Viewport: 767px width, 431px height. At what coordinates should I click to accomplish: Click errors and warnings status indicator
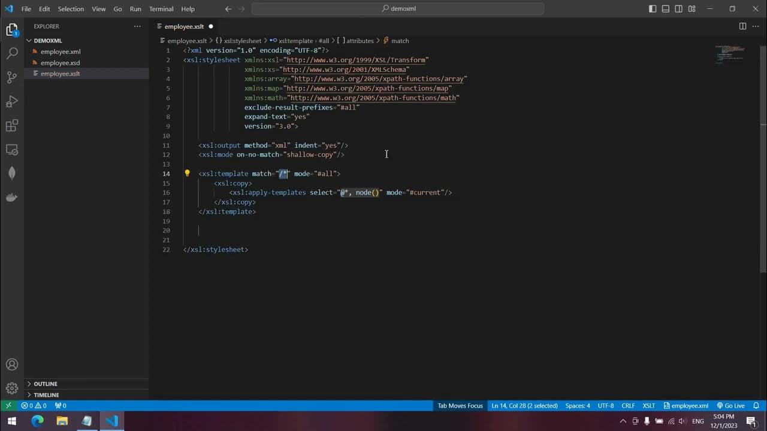pyautogui.click(x=34, y=405)
